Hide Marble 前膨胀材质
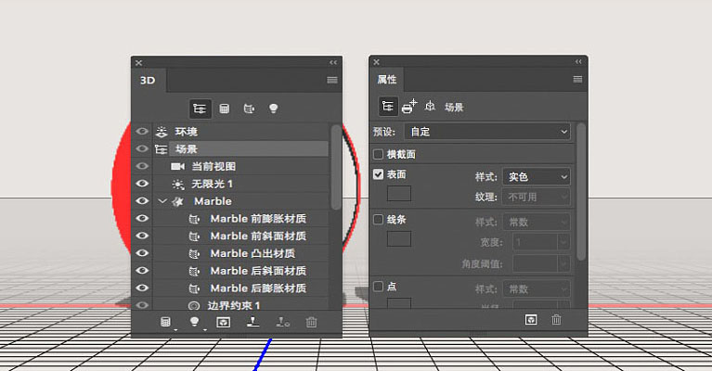The height and width of the screenshot is (371, 712). tap(142, 218)
